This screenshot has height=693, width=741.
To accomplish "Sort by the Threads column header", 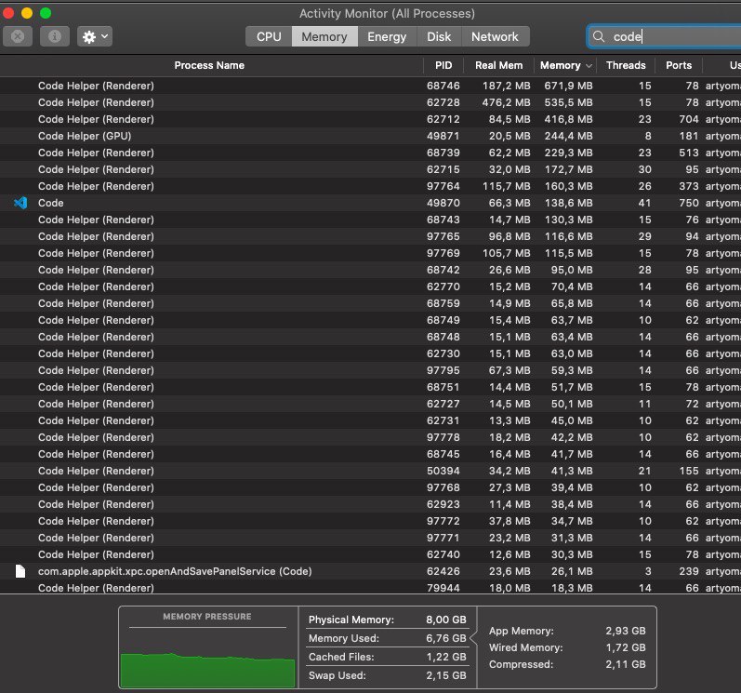I will pyautogui.click(x=626, y=65).
